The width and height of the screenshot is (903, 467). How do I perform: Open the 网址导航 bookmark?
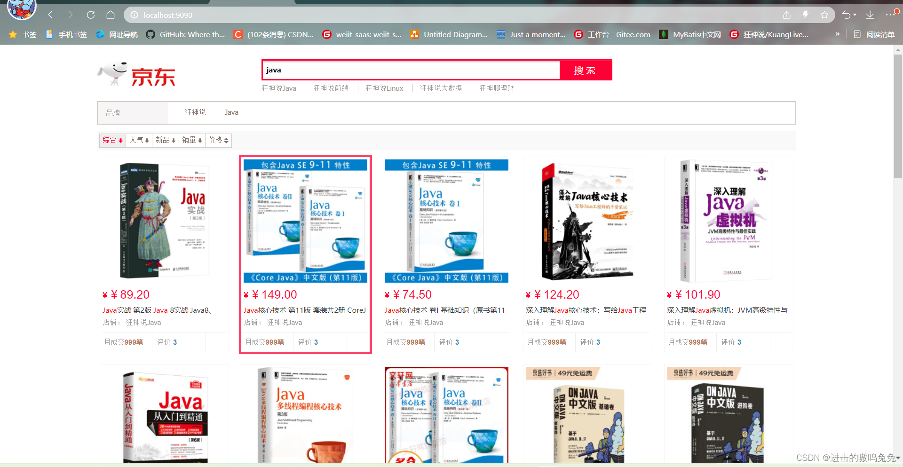117,34
